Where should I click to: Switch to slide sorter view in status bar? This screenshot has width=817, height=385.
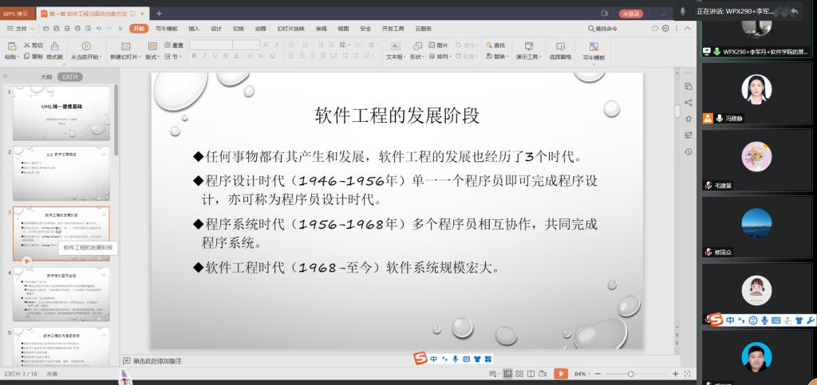521,374
